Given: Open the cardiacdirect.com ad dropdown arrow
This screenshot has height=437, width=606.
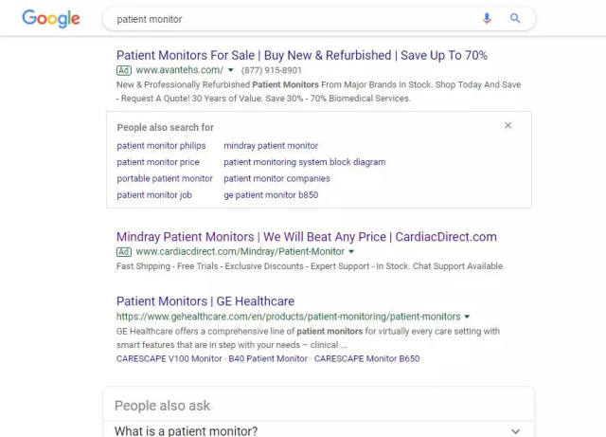Looking at the screenshot, I should click(351, 252).
